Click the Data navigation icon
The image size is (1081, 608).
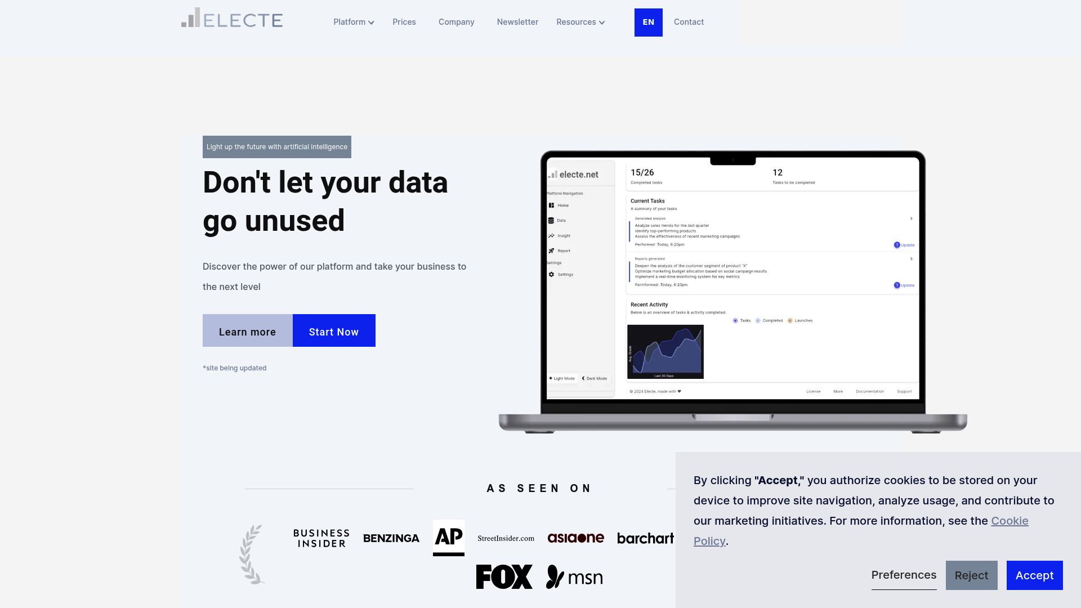[x=552, y=221]
